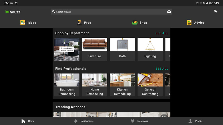Screen dimensions: 223x125
Task: Open the Shop basket icon
Action: tap(135, 23)
